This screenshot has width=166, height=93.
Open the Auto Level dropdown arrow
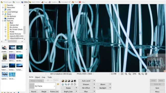[94, 81]
